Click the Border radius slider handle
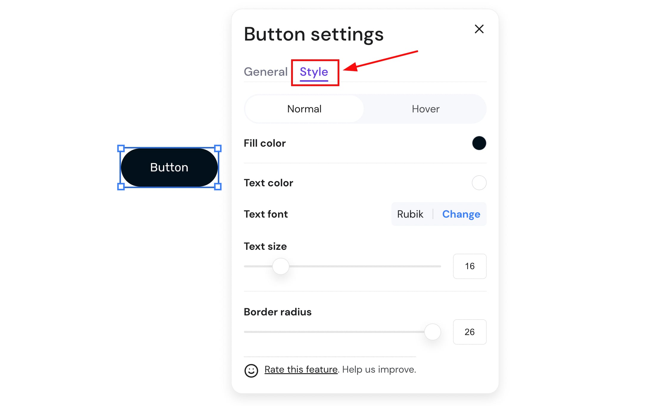 point(432,332)
